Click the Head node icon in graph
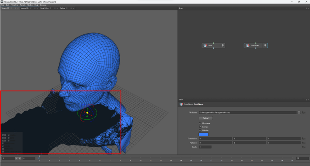Image resolution: width=310 pixels, height=166 pixels. [x=205, y=46]
